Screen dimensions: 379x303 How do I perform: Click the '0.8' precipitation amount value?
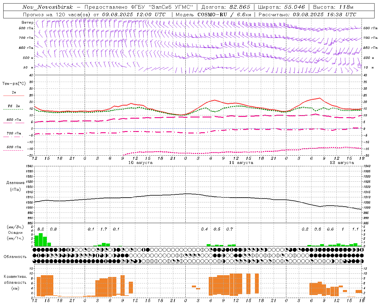tap(53, 229)
